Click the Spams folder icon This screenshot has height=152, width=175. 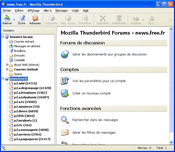pos(11,74)
